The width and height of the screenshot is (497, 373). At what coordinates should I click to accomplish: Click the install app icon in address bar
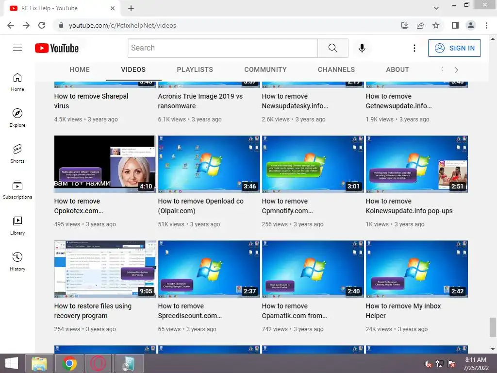405,25
